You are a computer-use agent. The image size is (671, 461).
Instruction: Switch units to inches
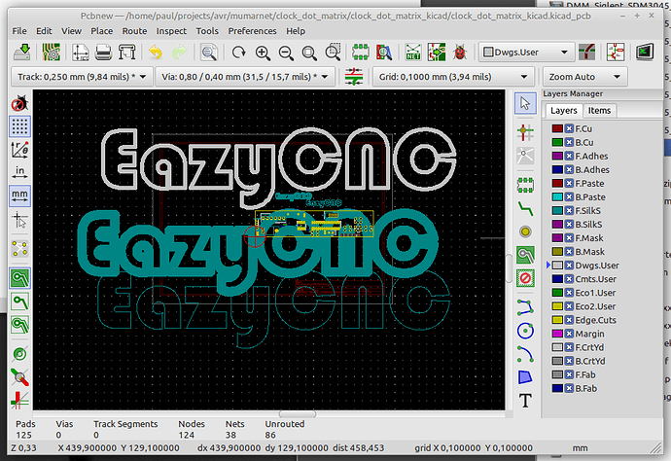pos(19,172)
